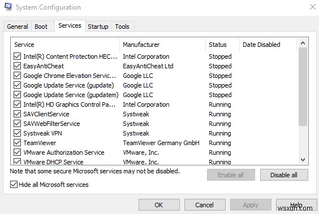Uncheck the SAVWebFilterService checkbox

pos(18,124)
